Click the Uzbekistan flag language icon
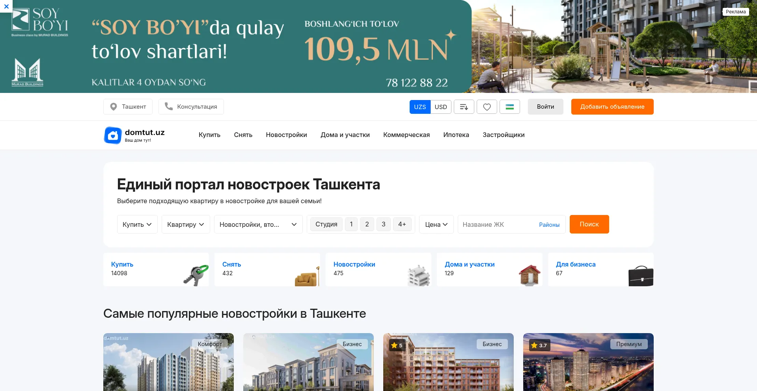 point(510,107)
